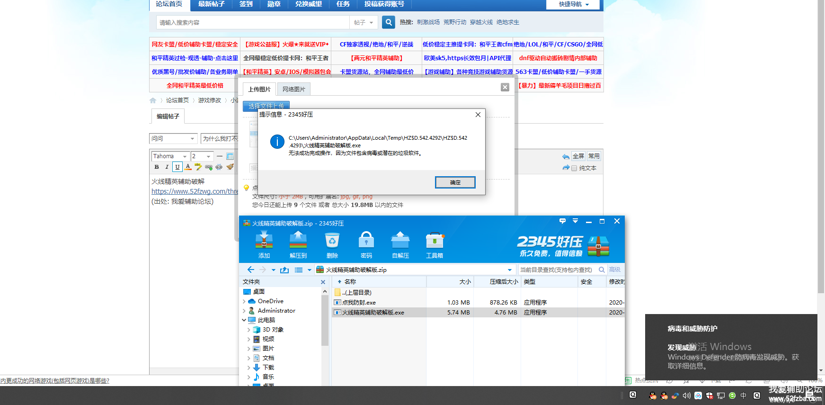Click the Bold button in post editor
This screenshot has width=825, height=405.
(157, 167)
